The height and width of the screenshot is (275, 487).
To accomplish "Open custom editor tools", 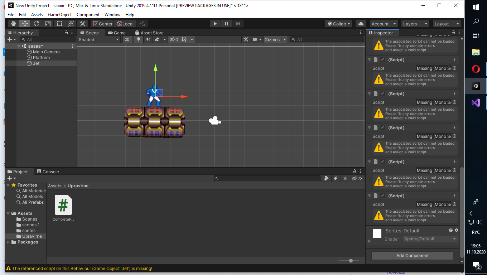I will 82,24.
